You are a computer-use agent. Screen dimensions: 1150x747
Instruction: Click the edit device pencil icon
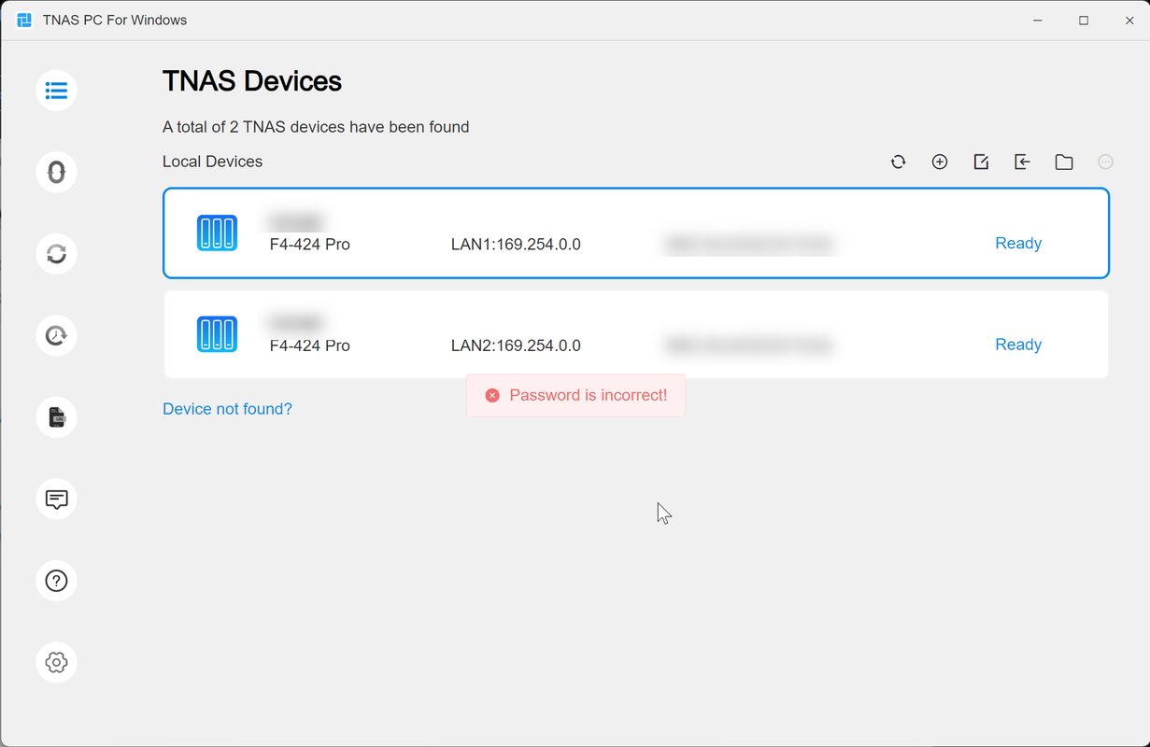pyautogui.click(x=981, y=162)
